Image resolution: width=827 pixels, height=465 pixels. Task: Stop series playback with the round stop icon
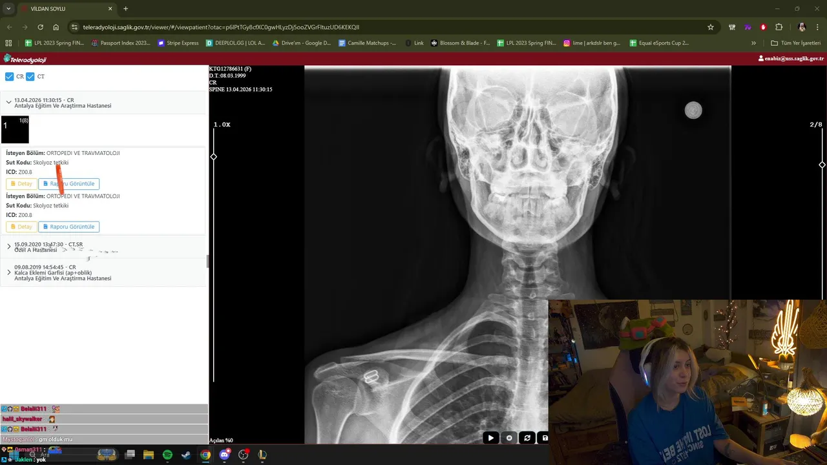click(509, 438)
